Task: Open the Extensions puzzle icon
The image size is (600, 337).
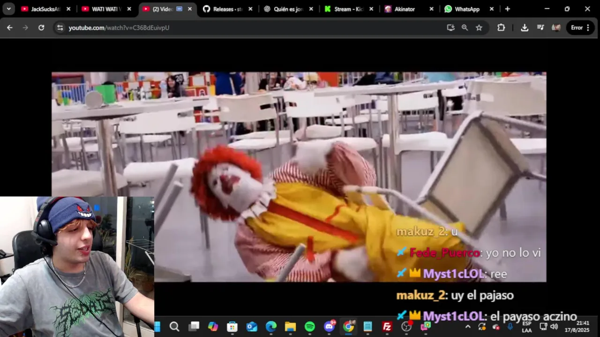Action: tap(501, 28)
